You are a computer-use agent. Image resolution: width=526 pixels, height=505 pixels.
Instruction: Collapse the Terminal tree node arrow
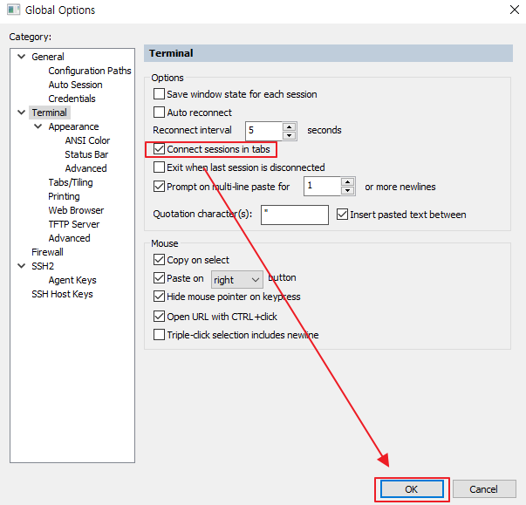pos(22,113)
